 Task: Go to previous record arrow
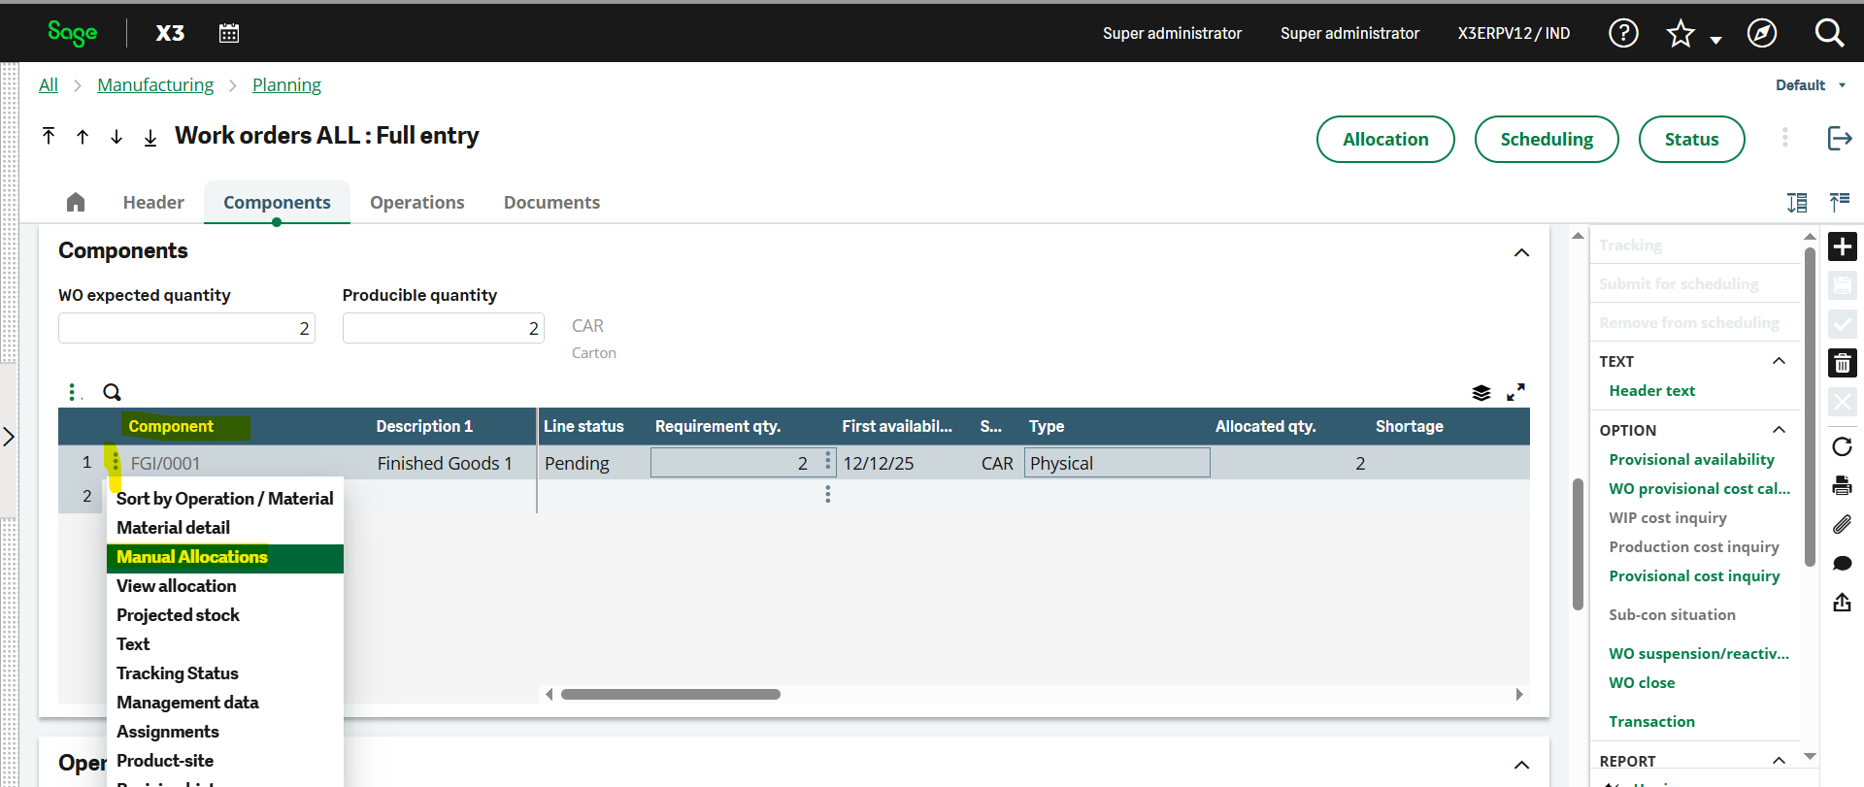point(83,137)
